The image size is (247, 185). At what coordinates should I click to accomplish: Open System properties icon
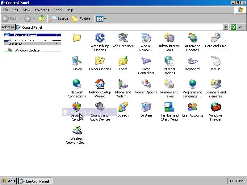tap(146, 107)
